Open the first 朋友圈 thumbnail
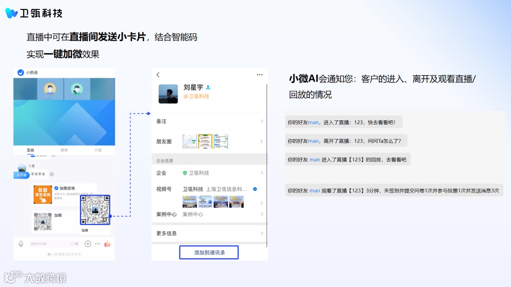Image resolution: width=511 pixels, height=287 pixels. point(189,142)
